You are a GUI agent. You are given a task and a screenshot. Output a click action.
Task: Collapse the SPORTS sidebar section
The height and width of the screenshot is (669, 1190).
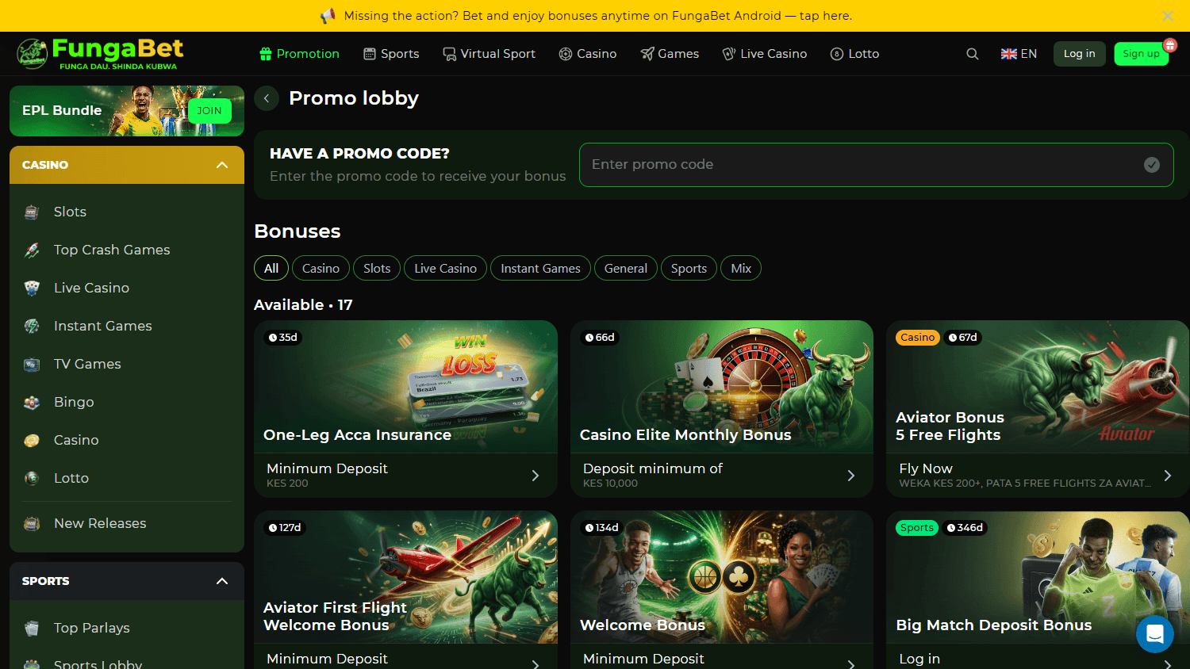pyautogui.click(x=222, y=581)
